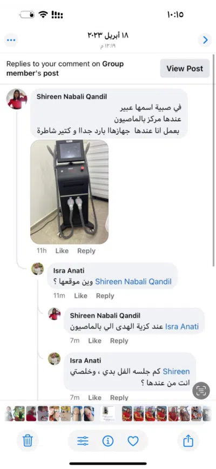Tap Isra Anati's avatar at 11m comment
216x469 pixels.
click(38, 269)
